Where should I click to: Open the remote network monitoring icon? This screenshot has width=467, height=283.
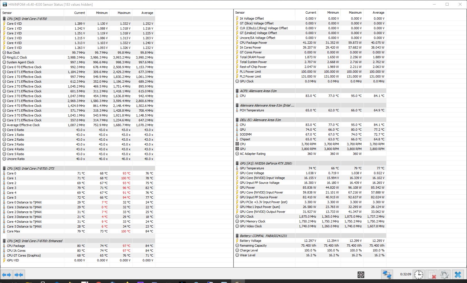click(x=387, y=275)
